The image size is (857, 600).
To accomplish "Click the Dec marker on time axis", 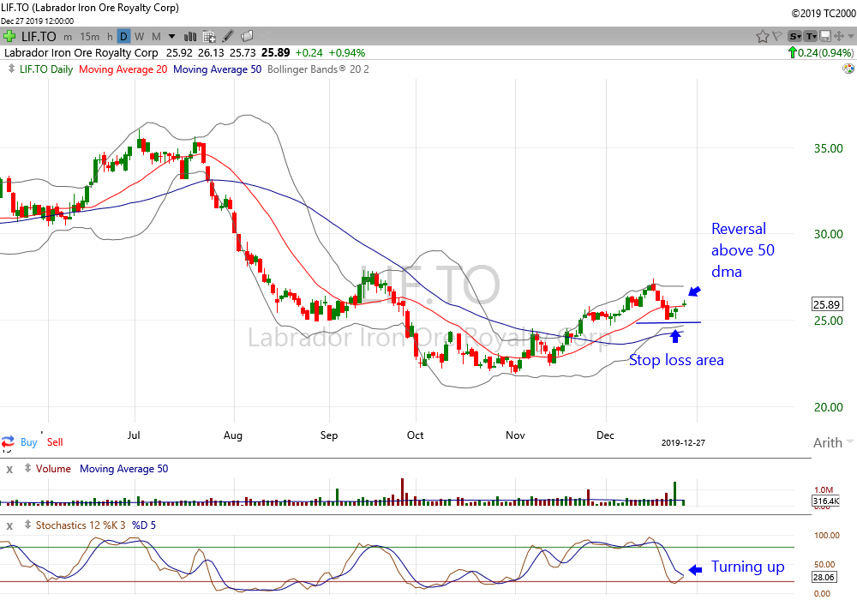I will click(605, 435).
